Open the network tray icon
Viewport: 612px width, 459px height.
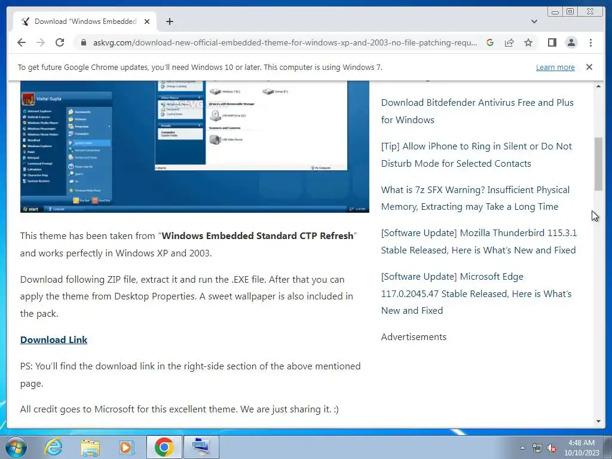(537, 448)
